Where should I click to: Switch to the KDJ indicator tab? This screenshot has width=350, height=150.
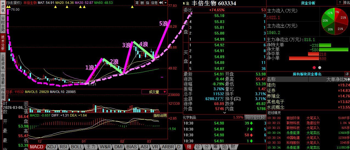[x=52, y=147]
